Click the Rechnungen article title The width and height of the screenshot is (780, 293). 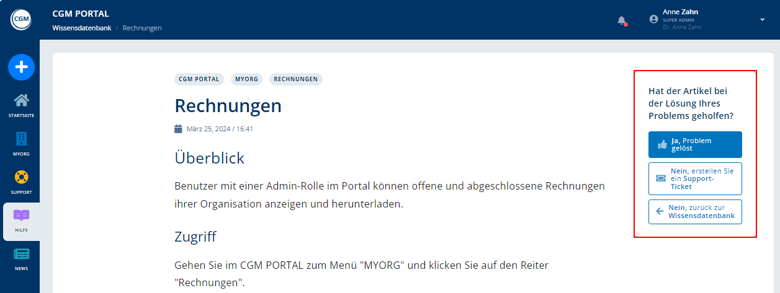click(x=228, y=105)
